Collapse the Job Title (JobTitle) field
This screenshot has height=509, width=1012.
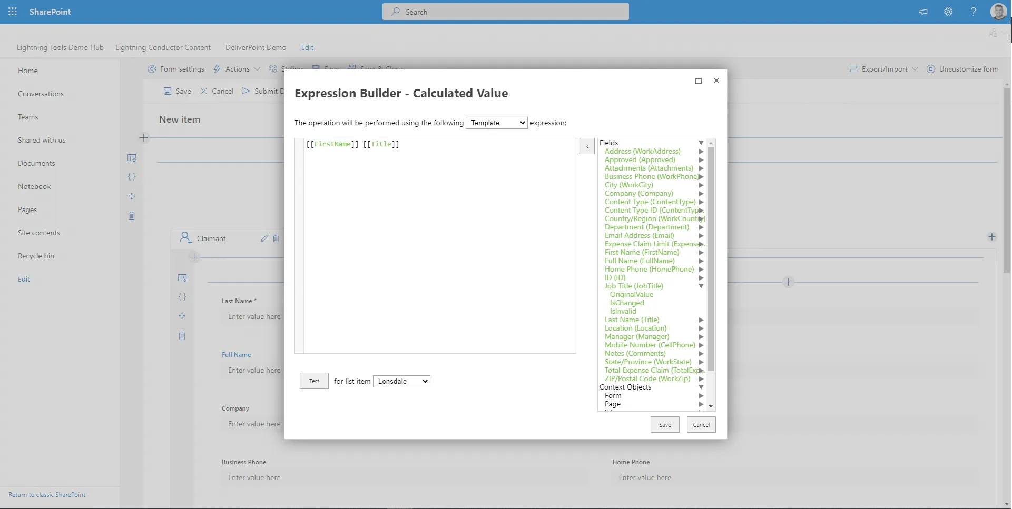pyautogui.click(x=701, y=286)
